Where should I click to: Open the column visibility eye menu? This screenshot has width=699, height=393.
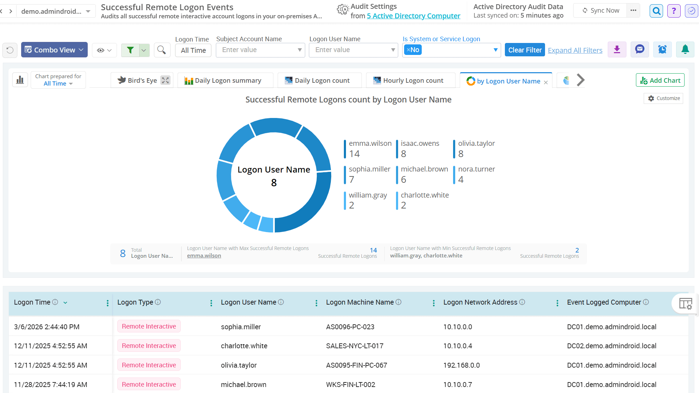tap(104, 50)
